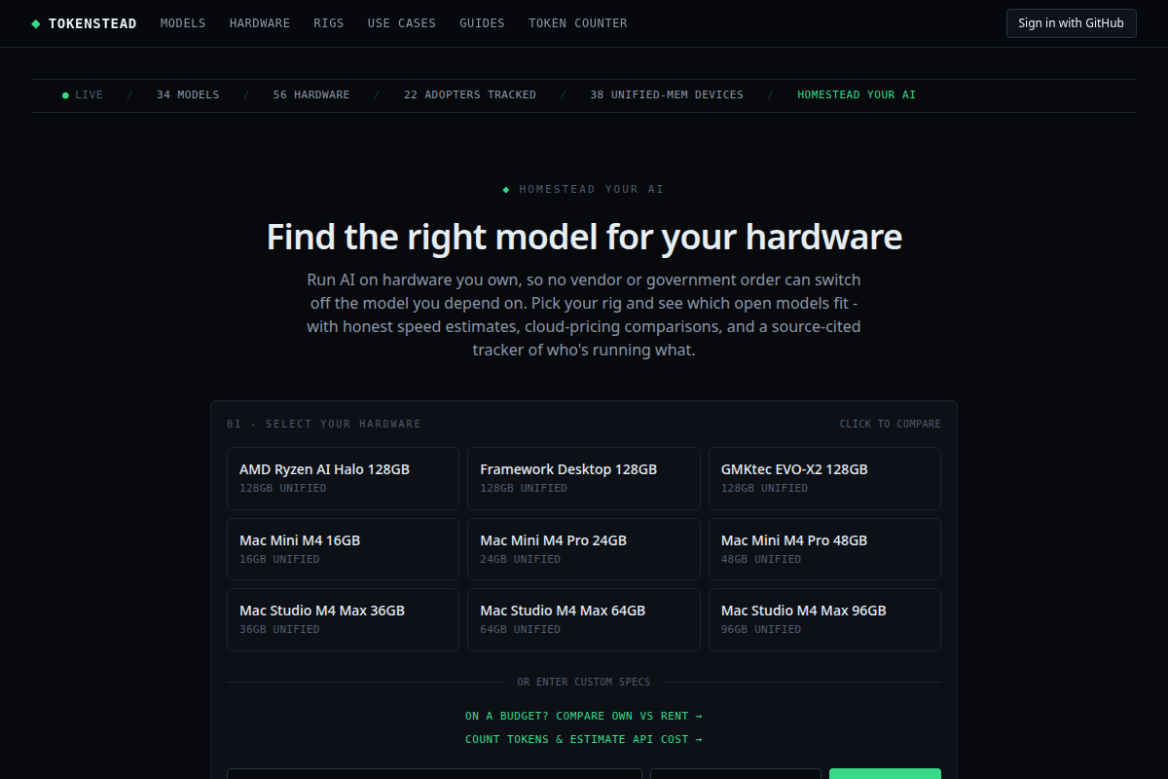Image resolution: width=1168 pixels, height=779 pixels.
Task: Click the 38 UNIFIED-MEM DEVICES entry
Action: pos(667,95)
